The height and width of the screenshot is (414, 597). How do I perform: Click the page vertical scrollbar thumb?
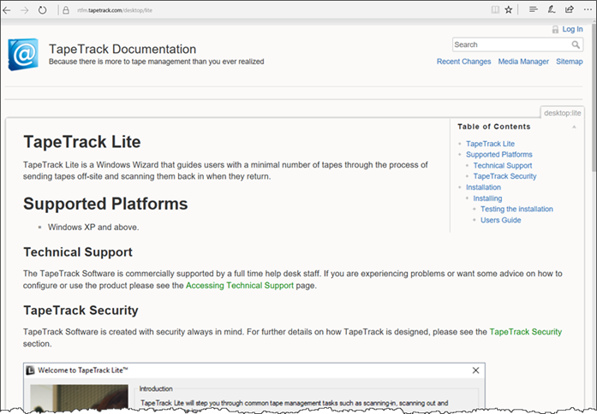(594, 97)
